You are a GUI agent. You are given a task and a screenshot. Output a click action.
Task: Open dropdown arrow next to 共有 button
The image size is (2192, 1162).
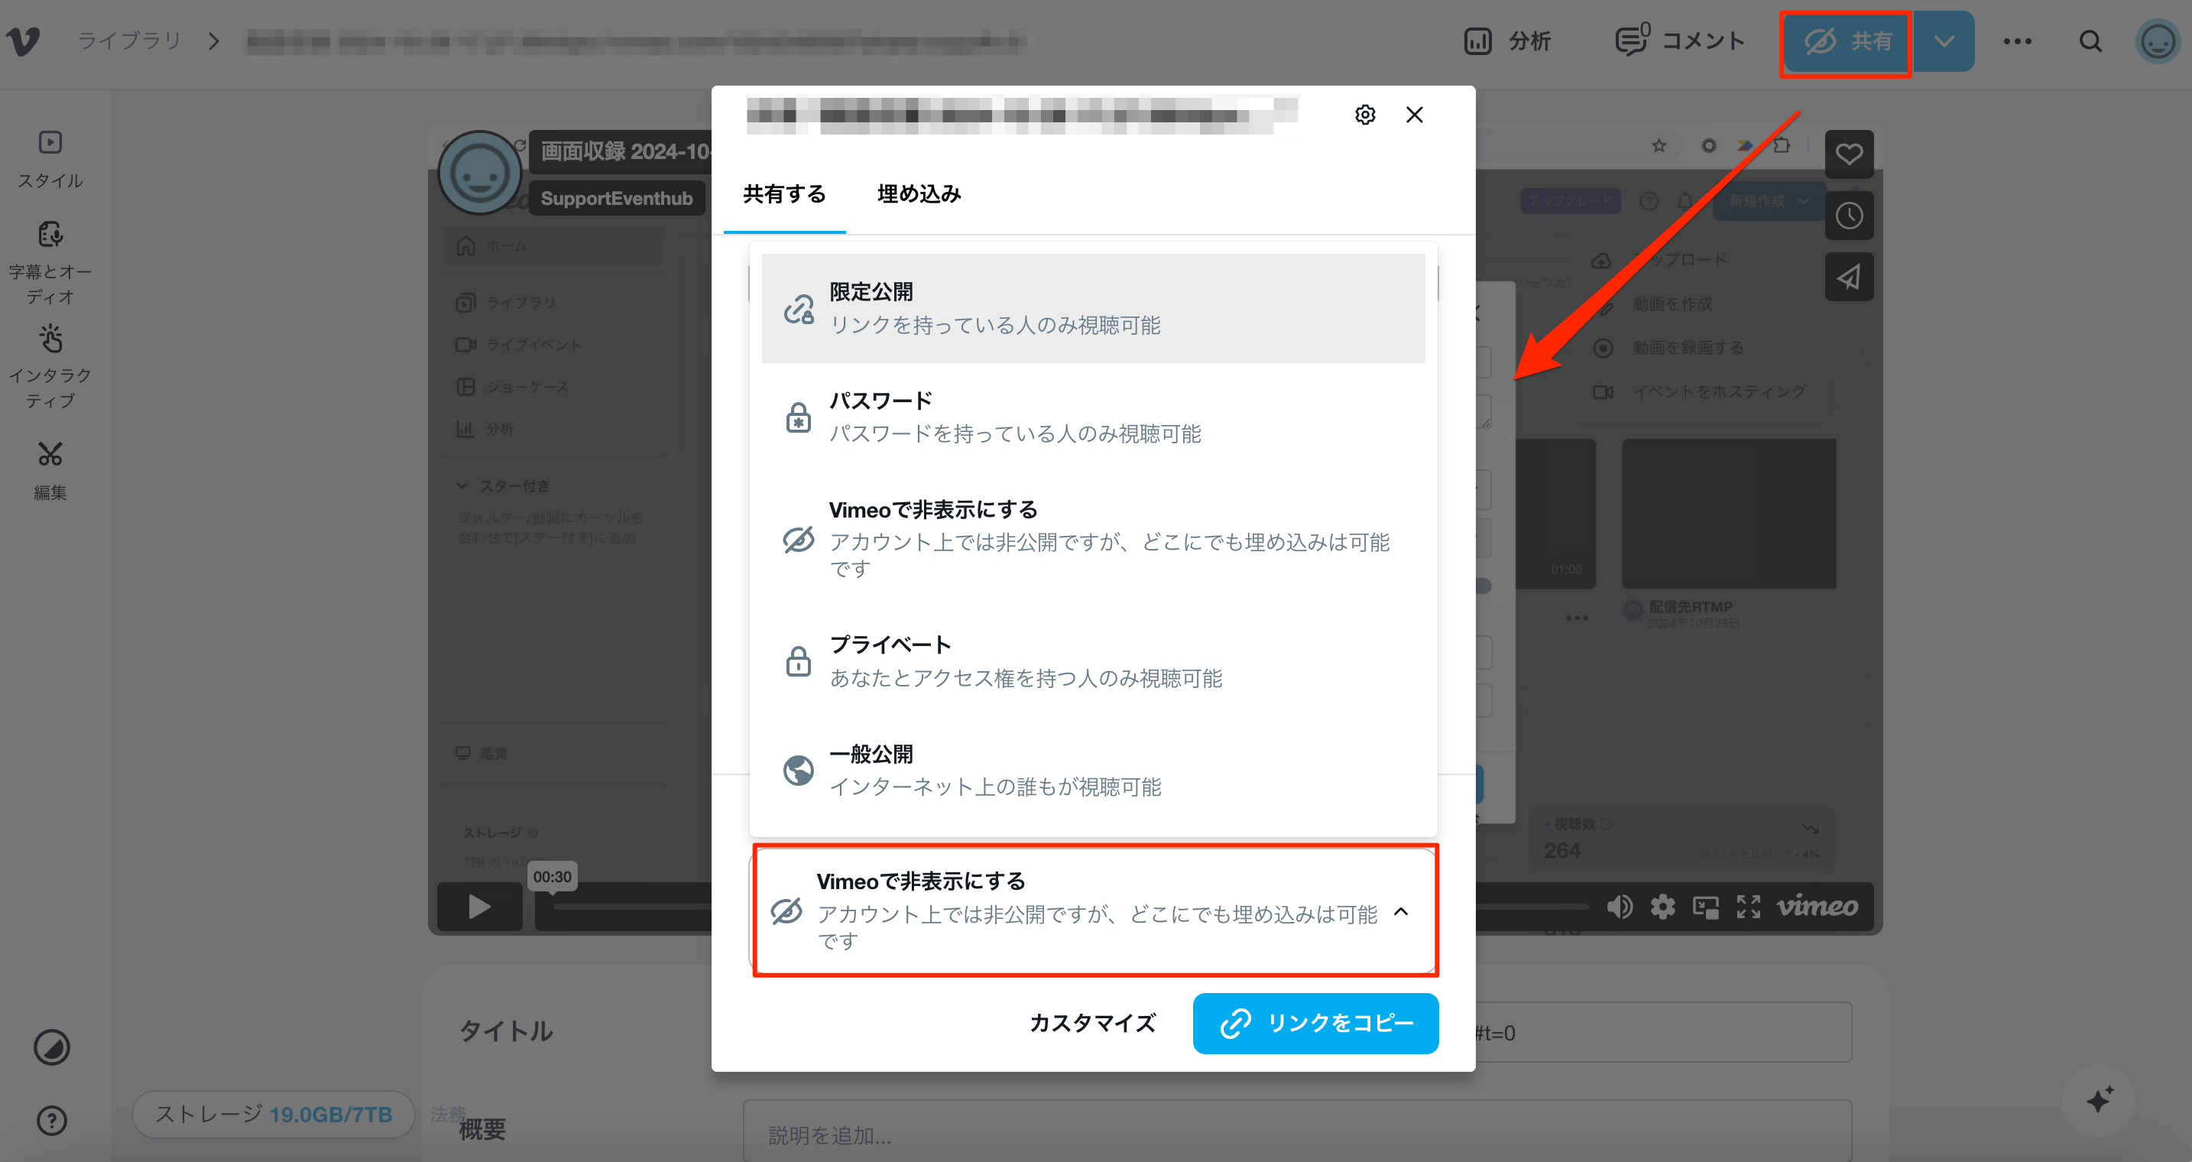[x=1944, y=41]
